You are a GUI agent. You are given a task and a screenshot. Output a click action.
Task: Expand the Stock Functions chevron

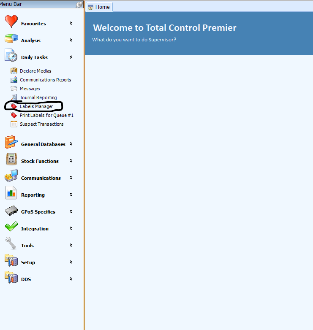71,161
